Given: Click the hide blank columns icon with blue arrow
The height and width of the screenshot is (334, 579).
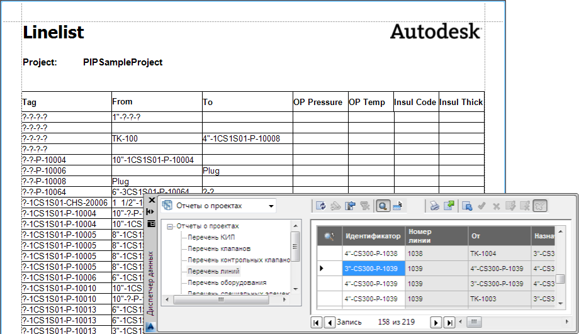Looking at the screenshot, I should click(350, 206).
